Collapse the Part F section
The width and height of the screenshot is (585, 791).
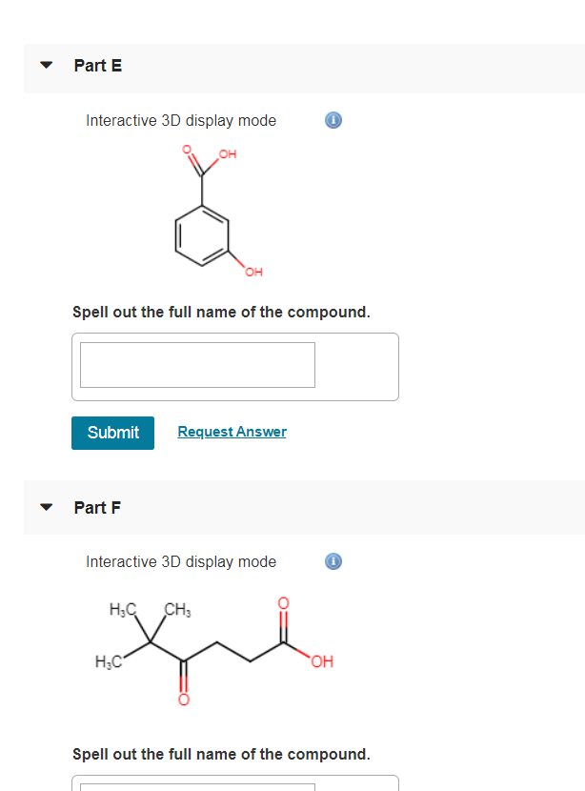click(46, 507)
